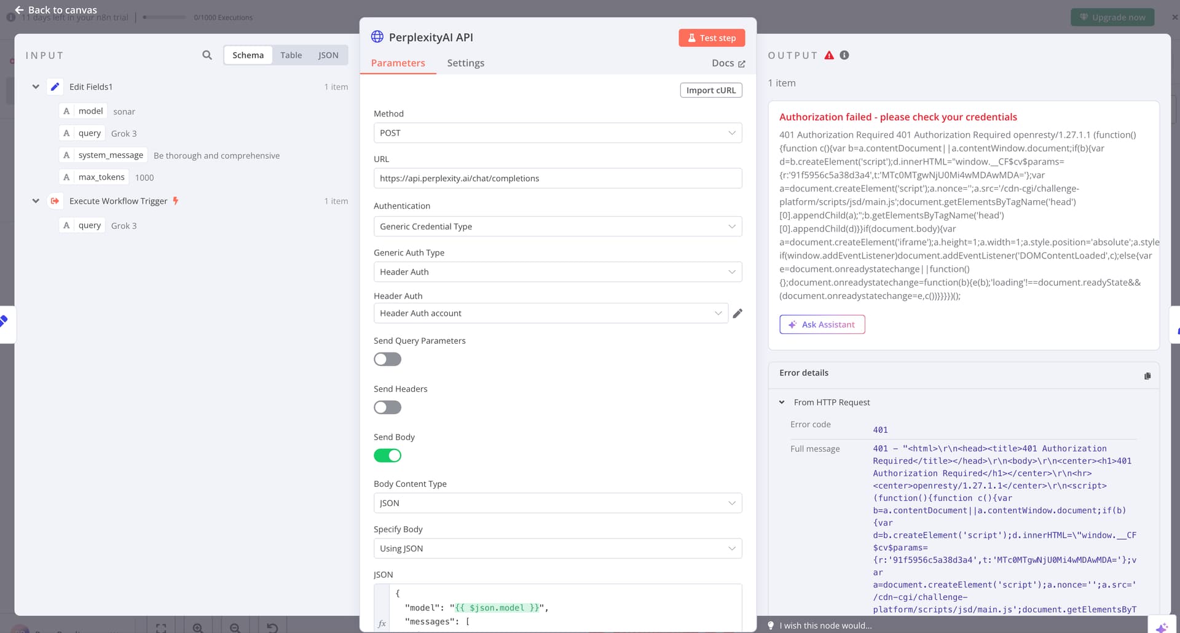Click the Test step button
The width and height of the screenshot is (1180, 633).
pos(712,37)
